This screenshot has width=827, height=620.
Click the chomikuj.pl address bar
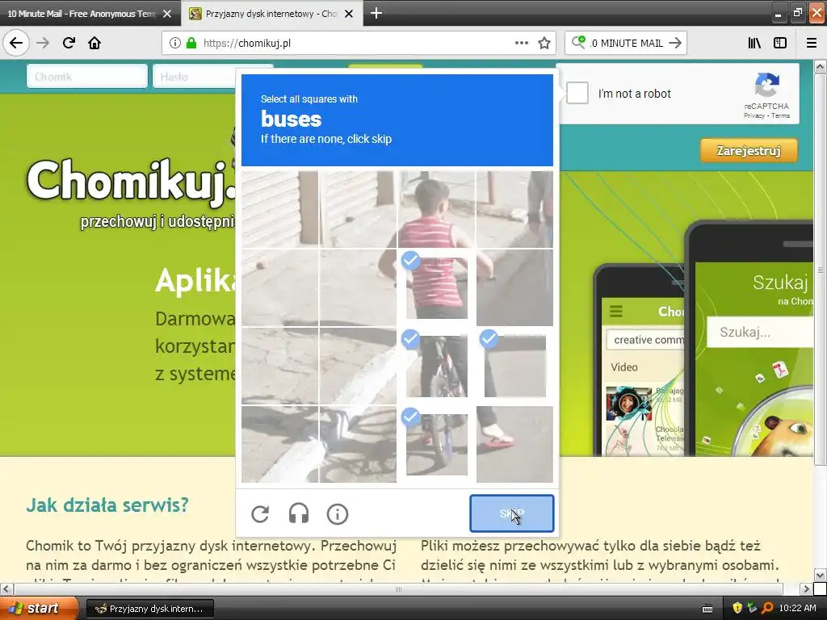pyautogui.click(x=359, y=43)
